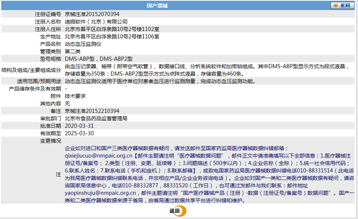
Task: Select approval department 北京市食品药品监督管理局
Action: [x=96, y=118]
